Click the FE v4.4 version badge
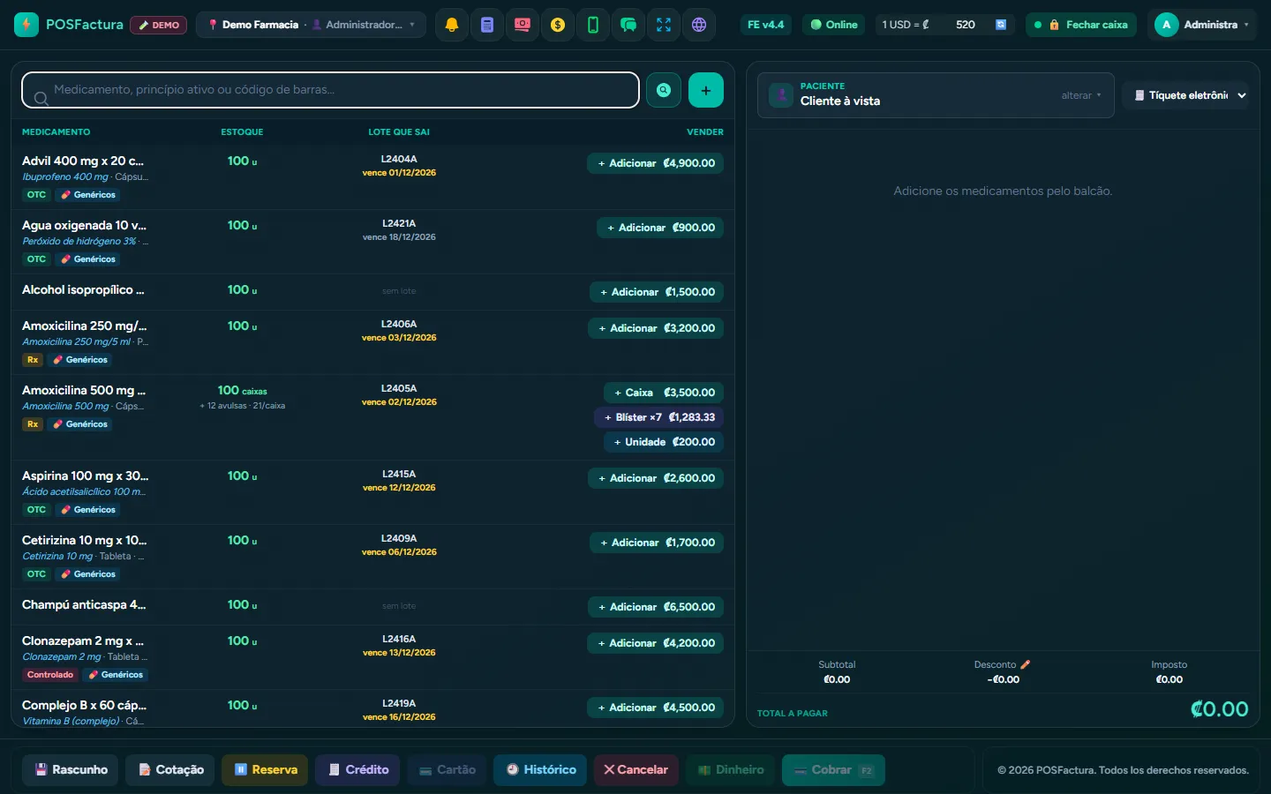 coord(766,25)
